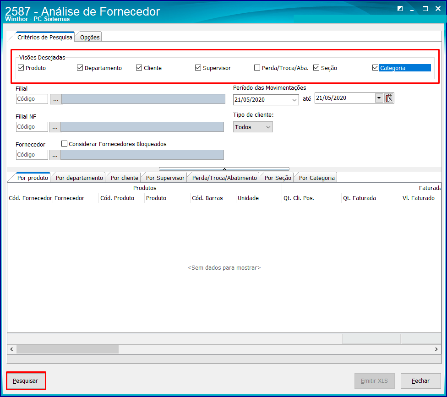Image resolution: width=447 pixels, height=397 pixels.
Task: Select the Por cliente tab
Action: click(x=124, y=178)
